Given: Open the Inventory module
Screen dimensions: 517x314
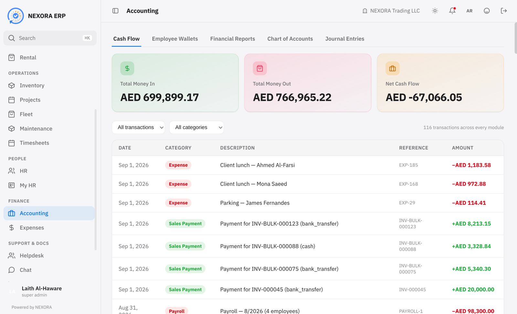Looking at the screenshot, I should pyautogui.click(x=49, y=85).
